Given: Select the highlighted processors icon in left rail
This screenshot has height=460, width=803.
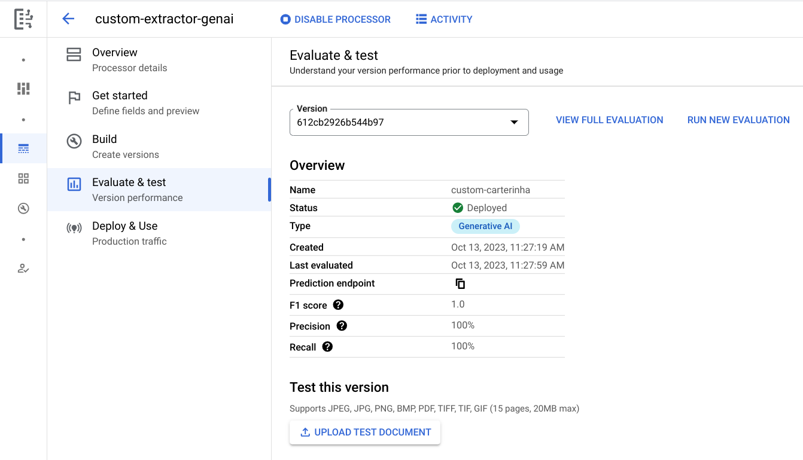Looking at the screenshot, I should [23, 148].
